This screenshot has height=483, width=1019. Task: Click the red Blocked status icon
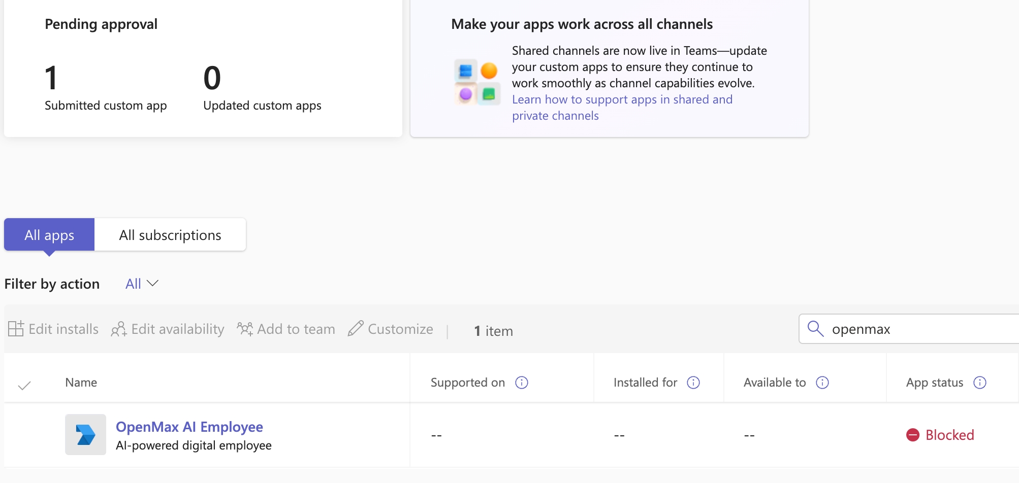913,435
